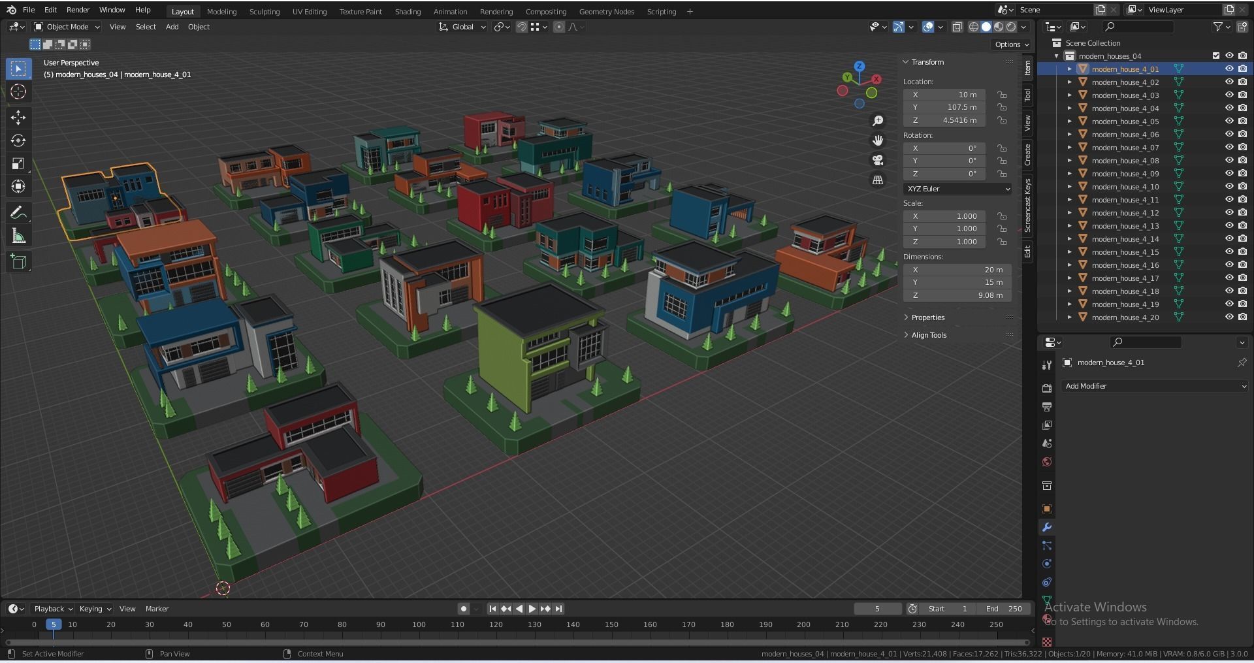Switch perspective/orthographic grid icon
Viewport: 1254px width, 663px height.
878,180
